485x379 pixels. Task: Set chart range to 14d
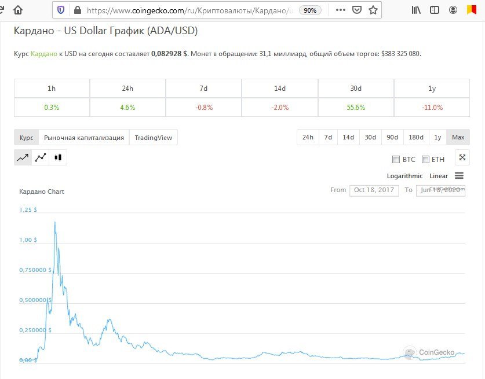[x=348, y=137]
